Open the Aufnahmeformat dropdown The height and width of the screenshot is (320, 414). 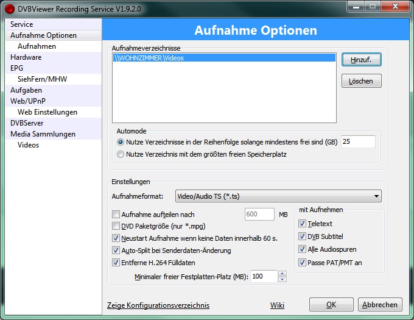coord(278,196)
